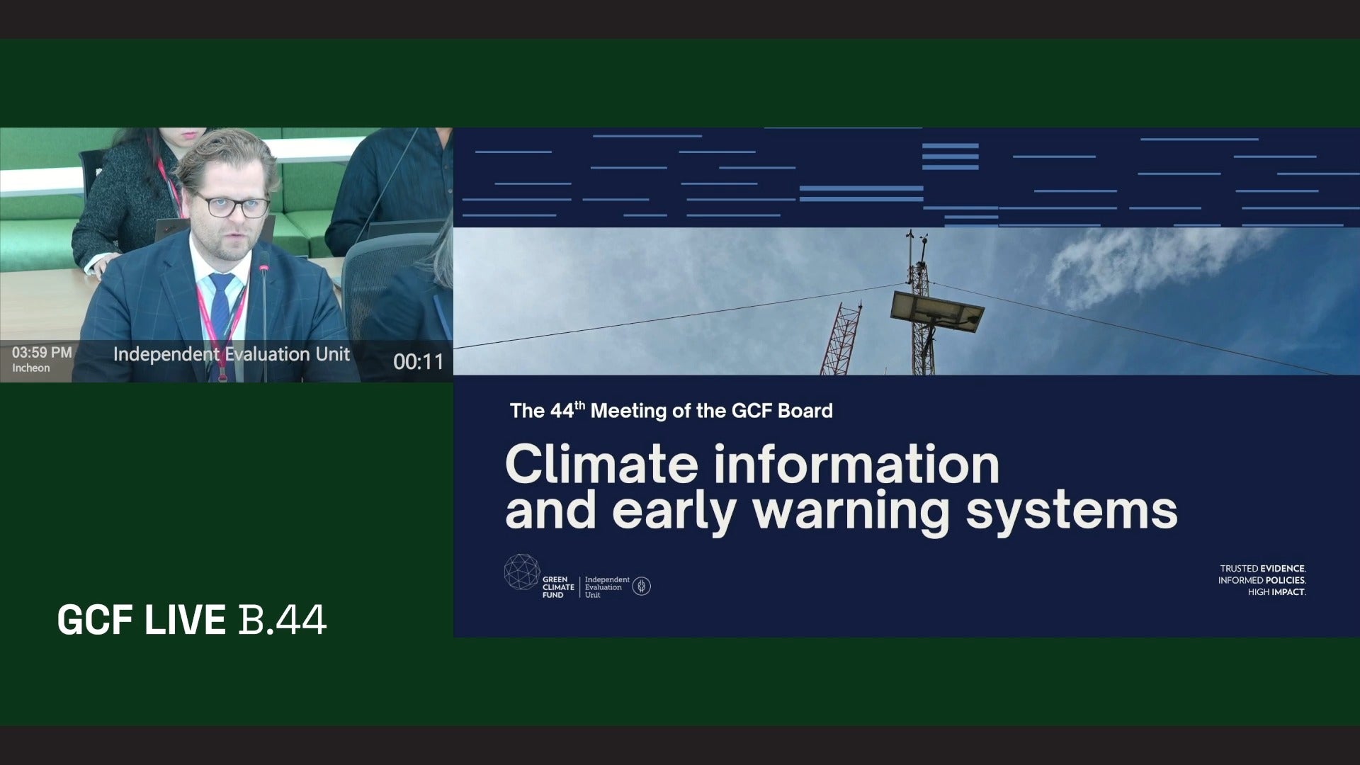Click the Independent Evaluation Unit circular emblem
The height and width of the screenshot is (765, 1360).
click(x=642, y=586)
